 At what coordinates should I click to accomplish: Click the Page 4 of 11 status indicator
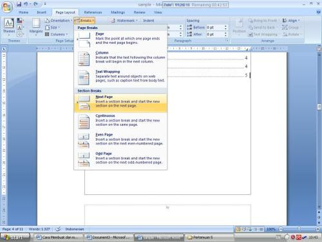tap(13, 229)
